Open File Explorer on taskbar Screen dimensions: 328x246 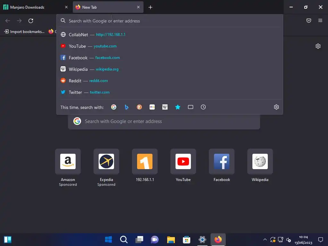click(171, 240)
